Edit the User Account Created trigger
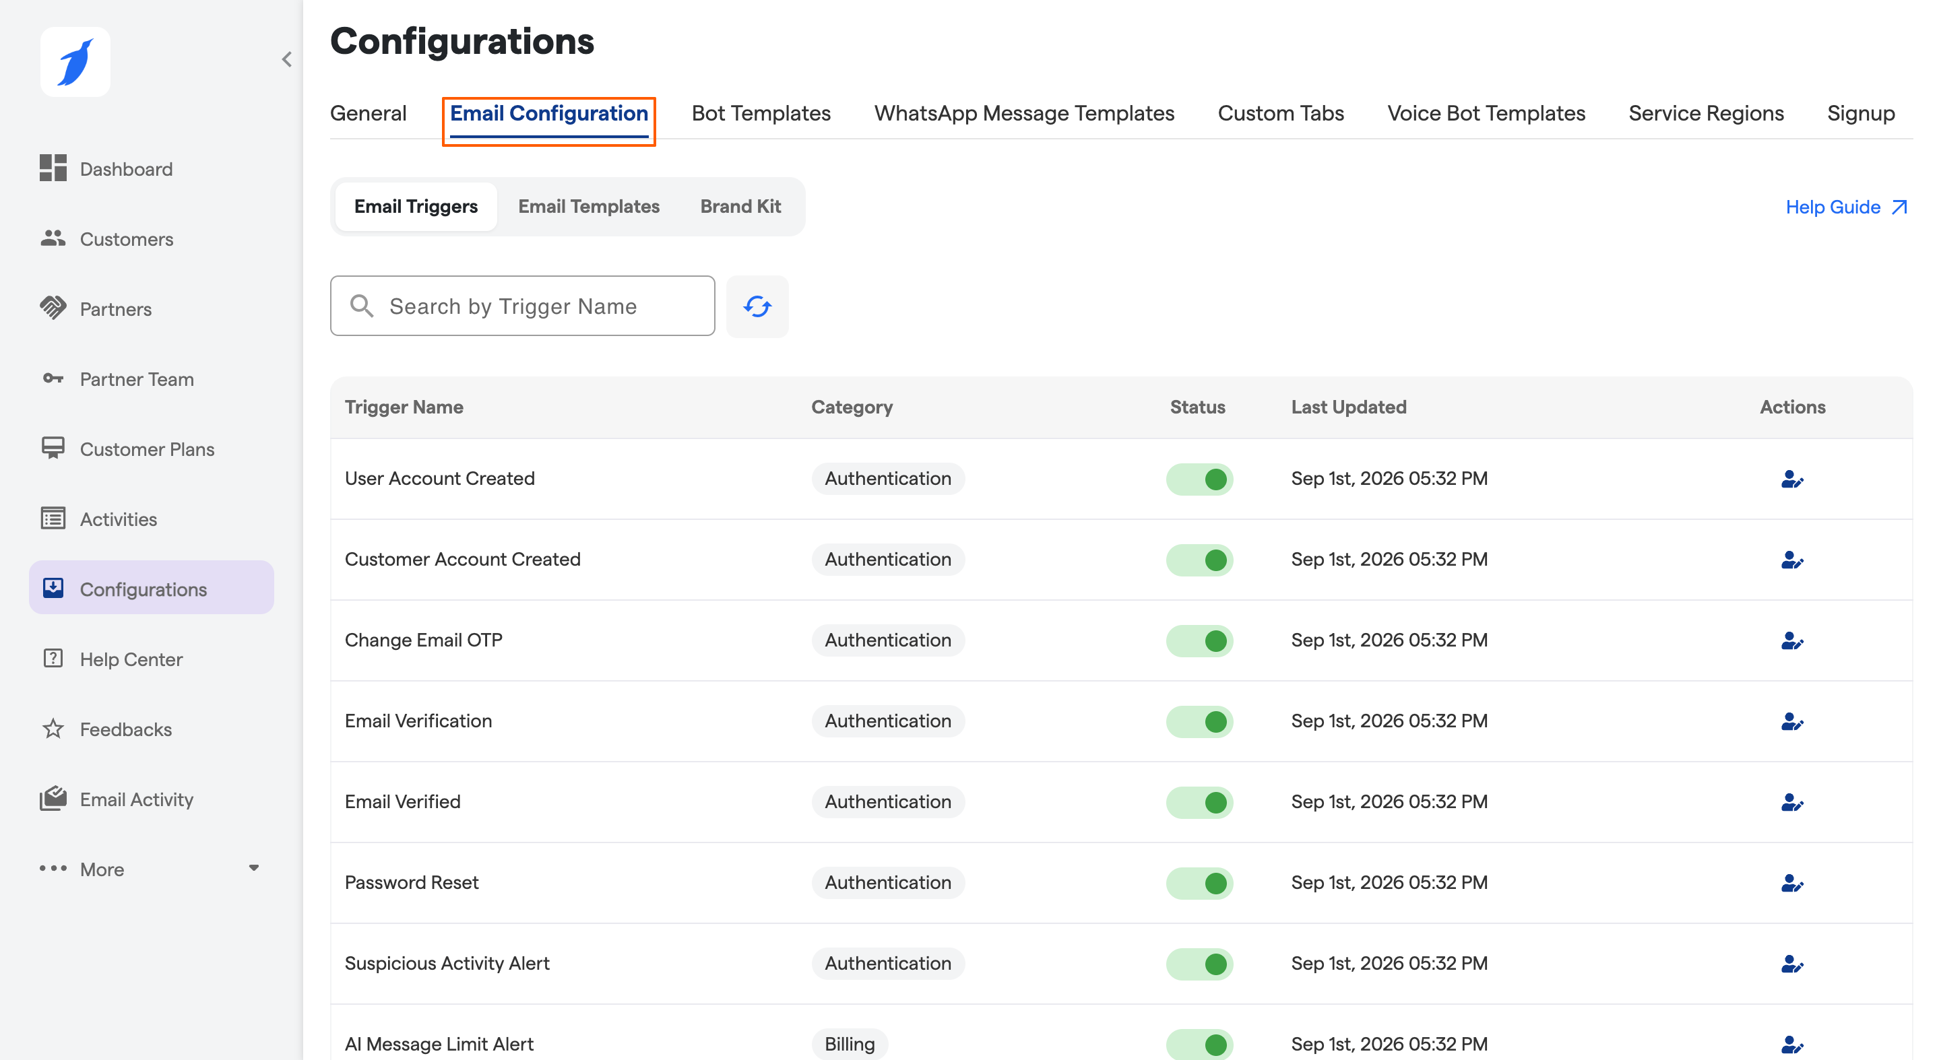The height and width of the screenshot is (1060, 1939). point(1792,479)
